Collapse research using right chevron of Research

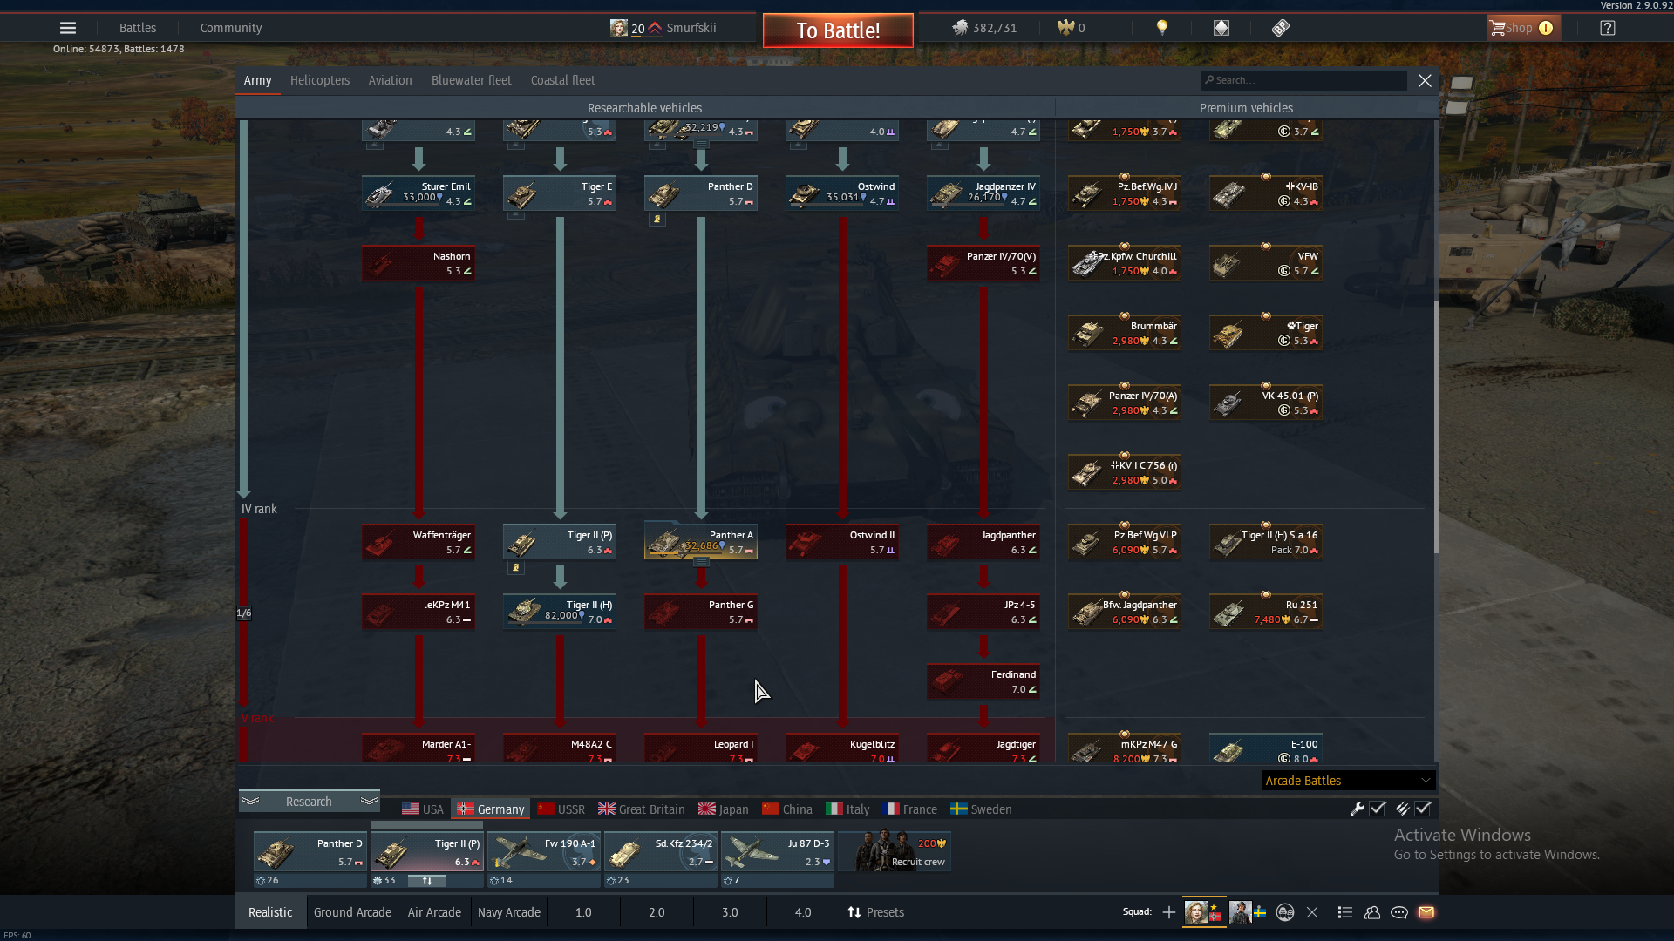click(369, 801)
